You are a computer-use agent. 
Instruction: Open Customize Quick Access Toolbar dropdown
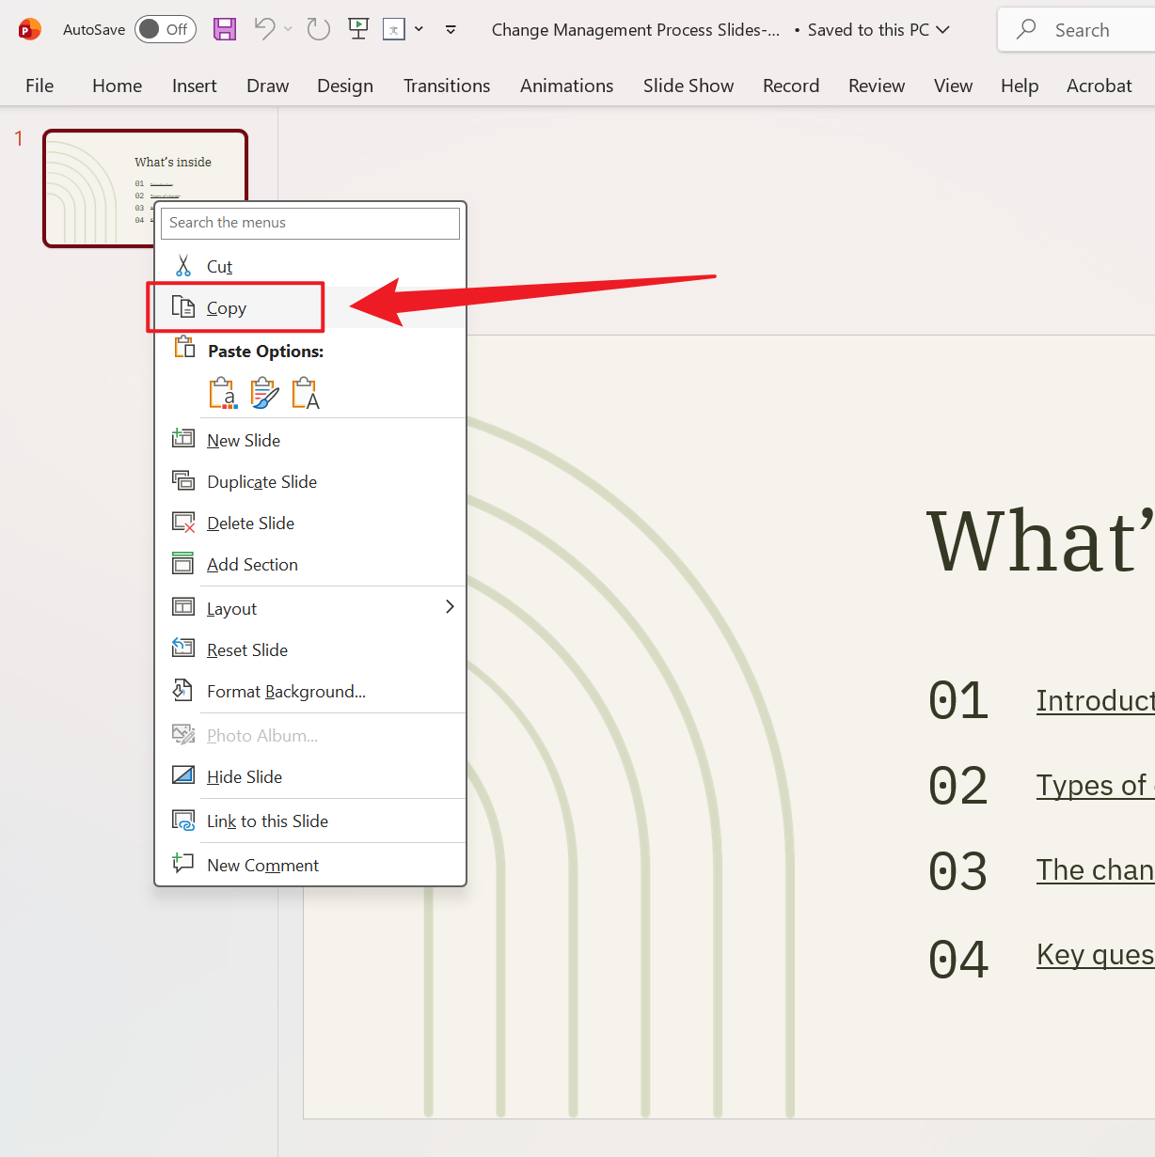click(451, 29)
